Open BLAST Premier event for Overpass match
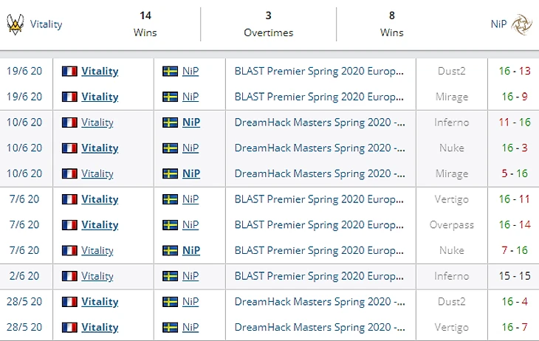Viewport: 539px width, 341px height. click(320, 225)
